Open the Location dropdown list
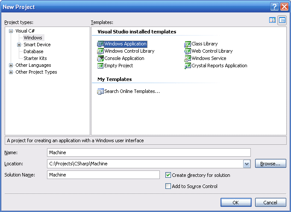This screenshot has width=291, height=212. click(x=247, y=164)
